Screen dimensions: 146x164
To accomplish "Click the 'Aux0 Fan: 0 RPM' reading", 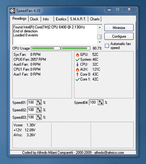I will (27, 64).
